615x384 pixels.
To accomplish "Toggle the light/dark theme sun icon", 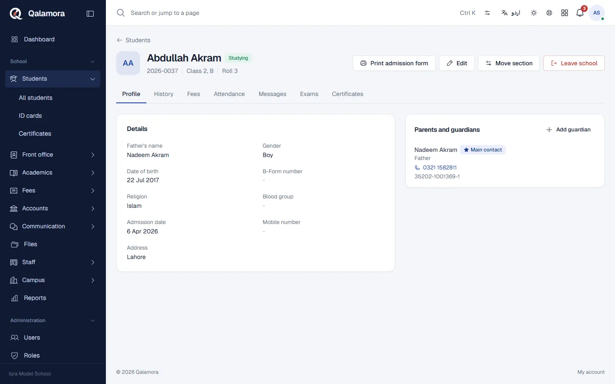I will [534, 13].
